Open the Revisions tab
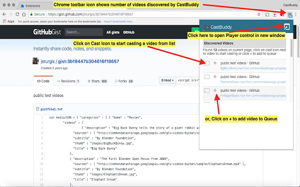The height and width of the screenshot is (187, 300). click(68, 81)
